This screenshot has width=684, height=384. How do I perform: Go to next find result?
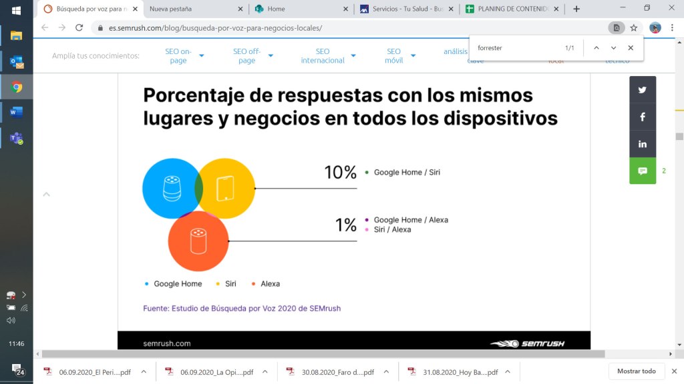pyautogui.click(x=613, y=48)
